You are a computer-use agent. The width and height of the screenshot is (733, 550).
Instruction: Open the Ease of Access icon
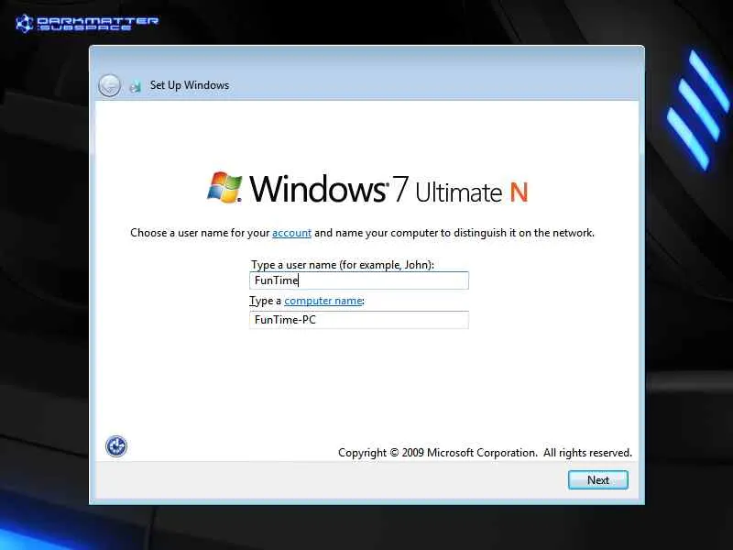[x=116, y=446]
